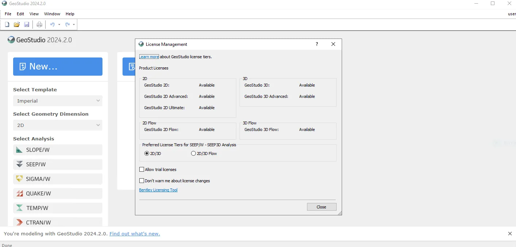Open the Redo history dropdown arrow
The width and height of the screenshot is (516, 247).
click(x=74, y=24)
